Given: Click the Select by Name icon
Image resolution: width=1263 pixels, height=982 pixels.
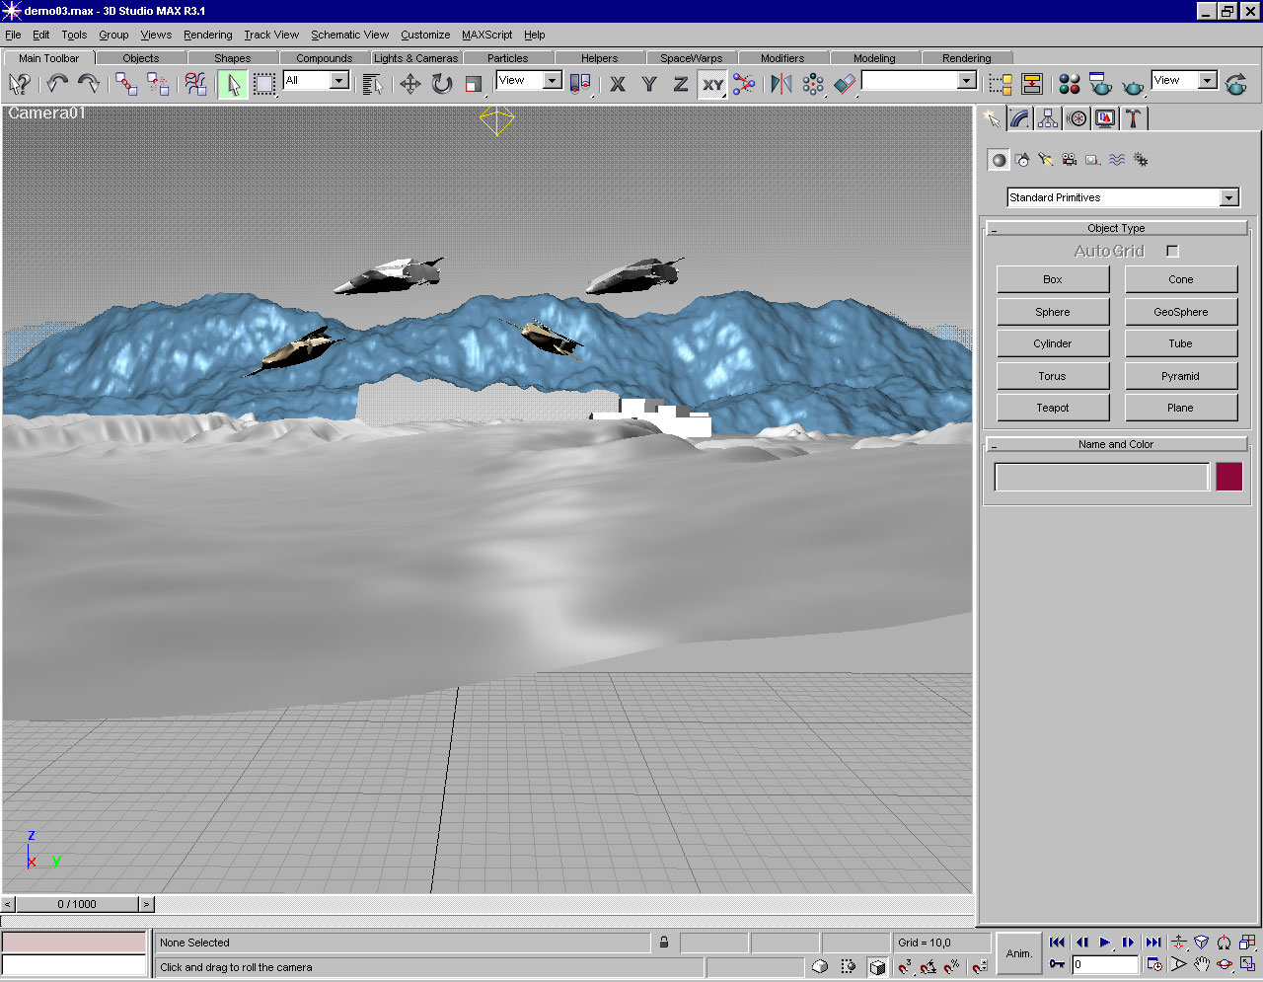Looking at the screenshot, I should point(372,84).
